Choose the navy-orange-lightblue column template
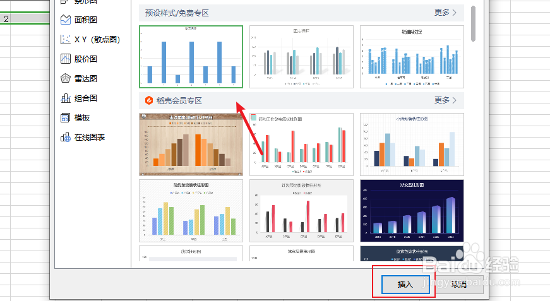Screen dimensions: 550x301 412,144
